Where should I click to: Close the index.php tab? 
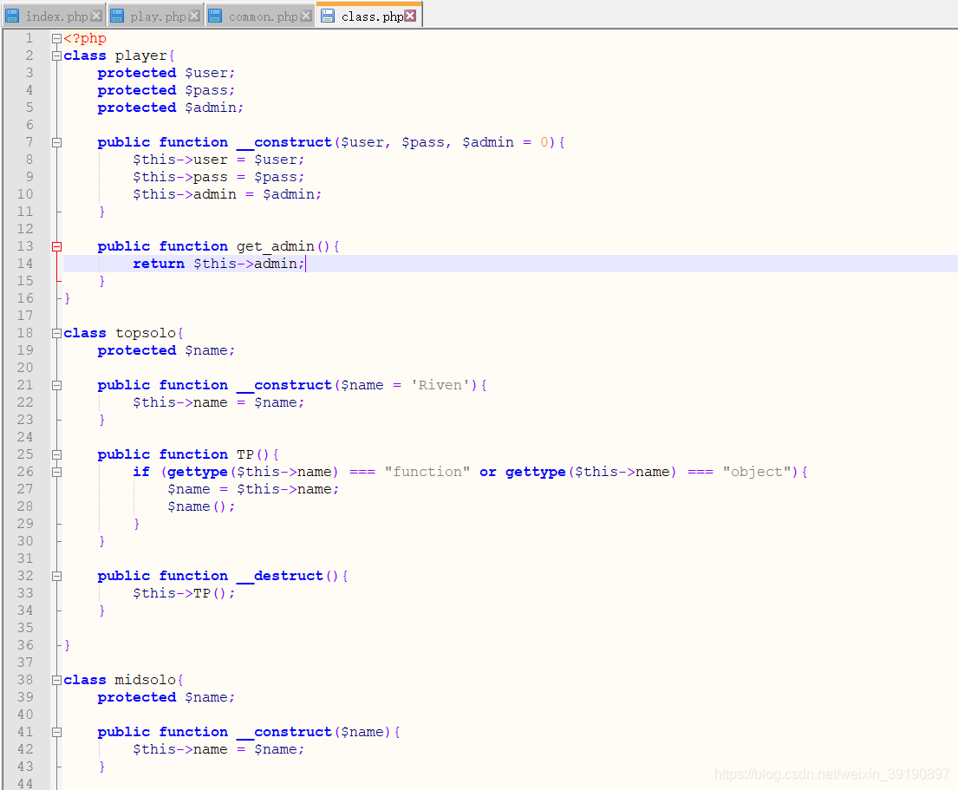(x=96, y=16)
